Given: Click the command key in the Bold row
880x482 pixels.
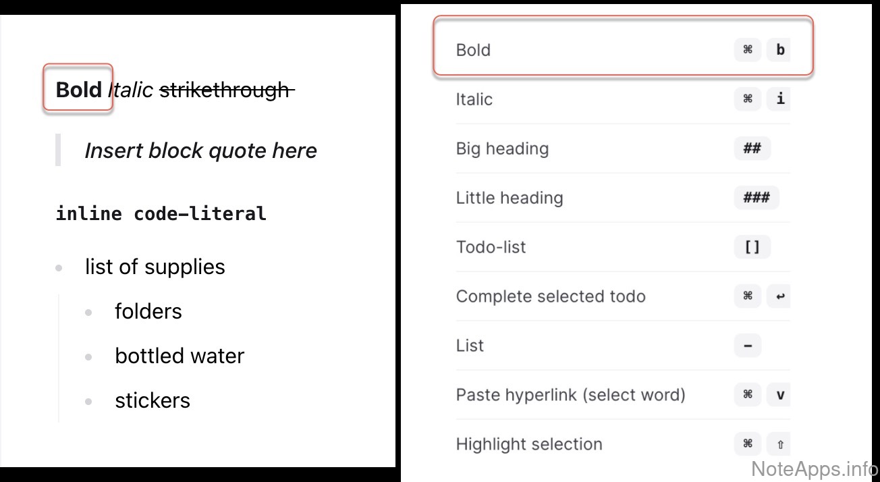Looking at the screenshot, I should pyautogui.click(x=747, y=50).
